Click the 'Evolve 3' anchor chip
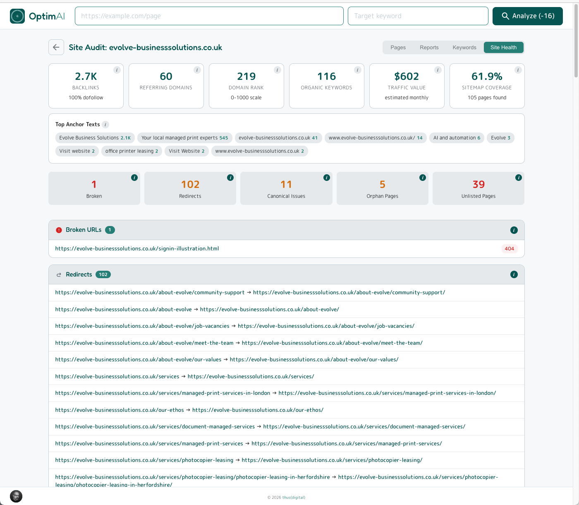The image size is (579, 505). coord(501,138)
